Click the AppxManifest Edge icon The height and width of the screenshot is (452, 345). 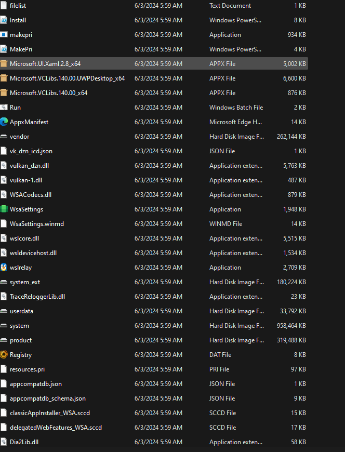point(4,122)
